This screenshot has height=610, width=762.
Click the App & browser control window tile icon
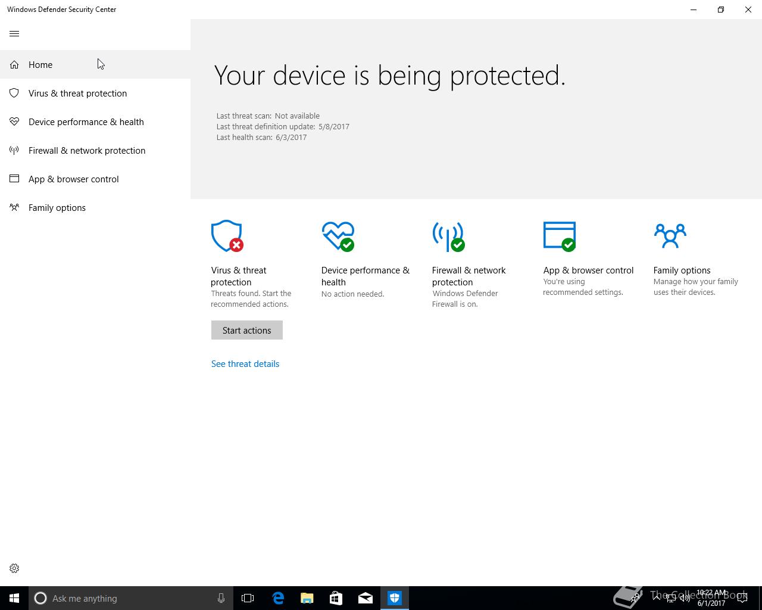pos(560,236)
